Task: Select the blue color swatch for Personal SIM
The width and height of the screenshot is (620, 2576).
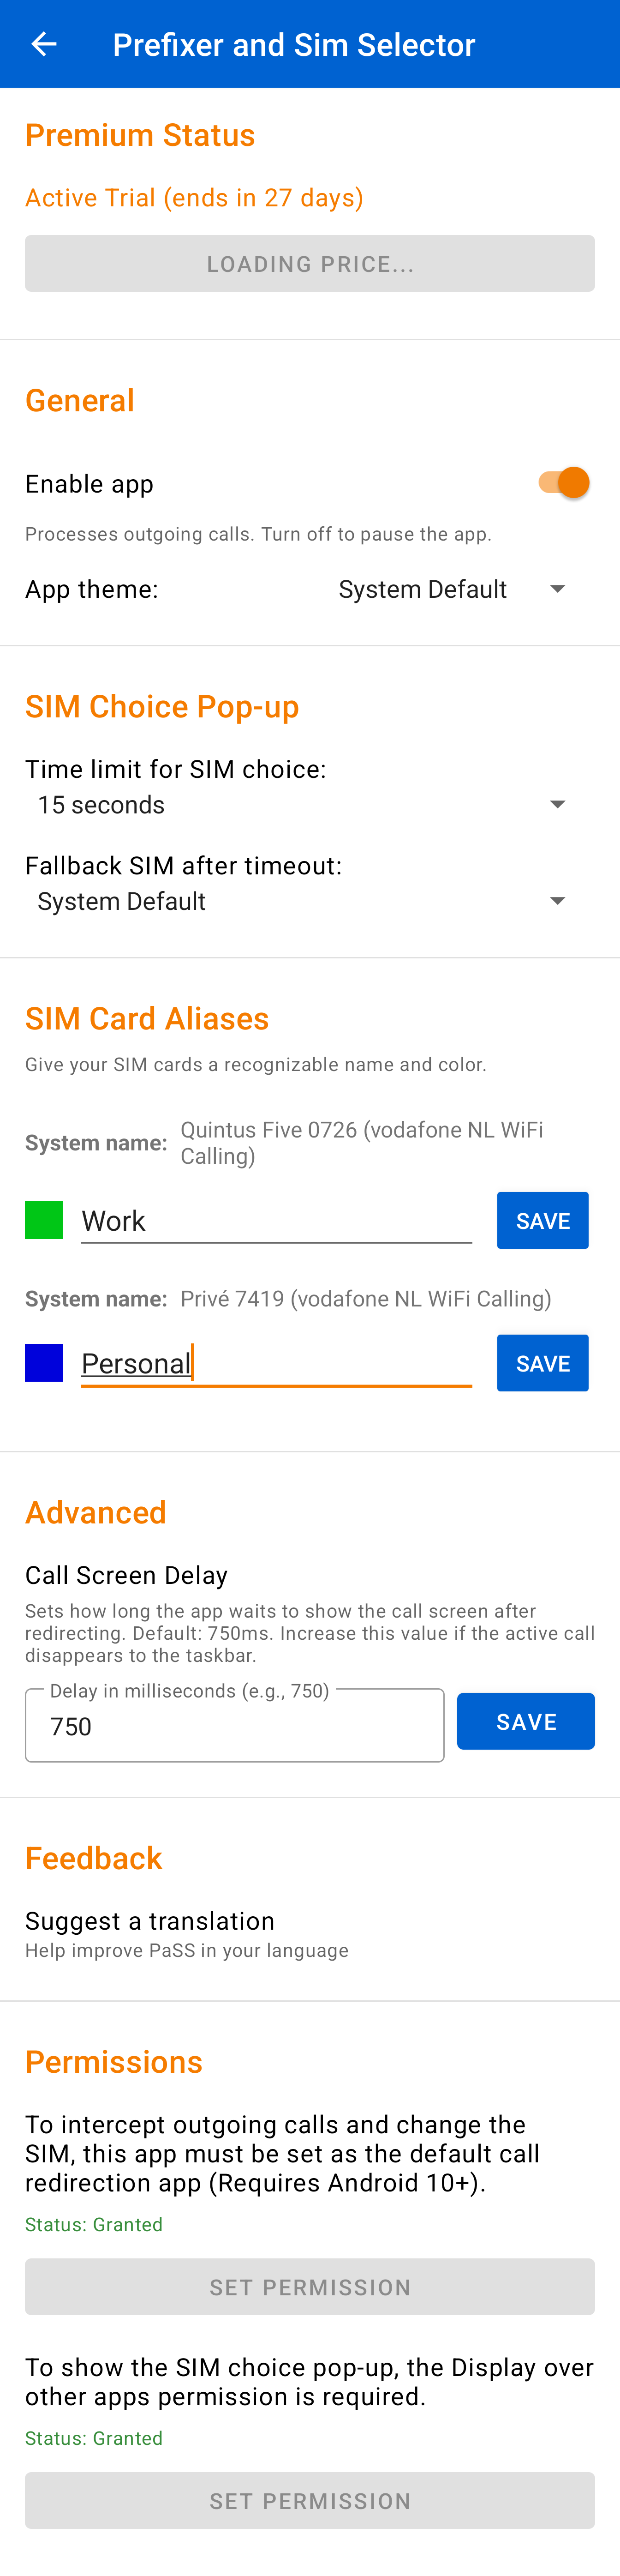Action: (x=43, y=1362)
